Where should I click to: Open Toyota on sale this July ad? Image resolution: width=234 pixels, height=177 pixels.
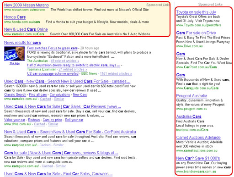[196, 12]
